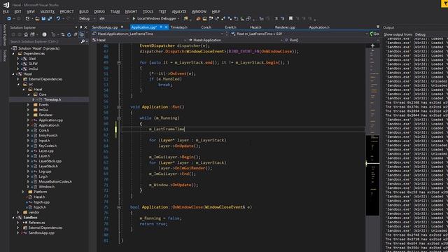Click the Visual Studio logo icon
Image resolution: width=448 pixels, height=252 pixels.
[x=6, y=5]
